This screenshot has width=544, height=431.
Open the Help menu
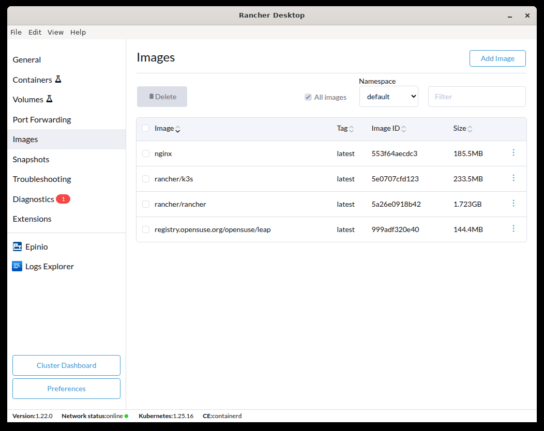tap(78, 32)
